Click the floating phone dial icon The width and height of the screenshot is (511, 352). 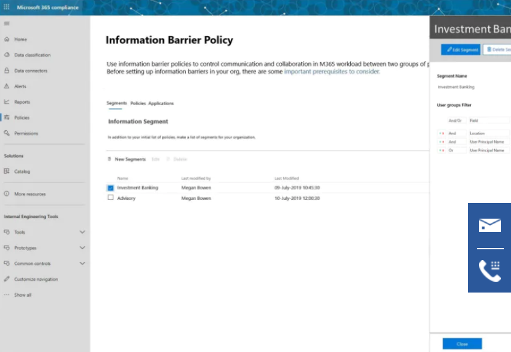(x=489, y=271)
